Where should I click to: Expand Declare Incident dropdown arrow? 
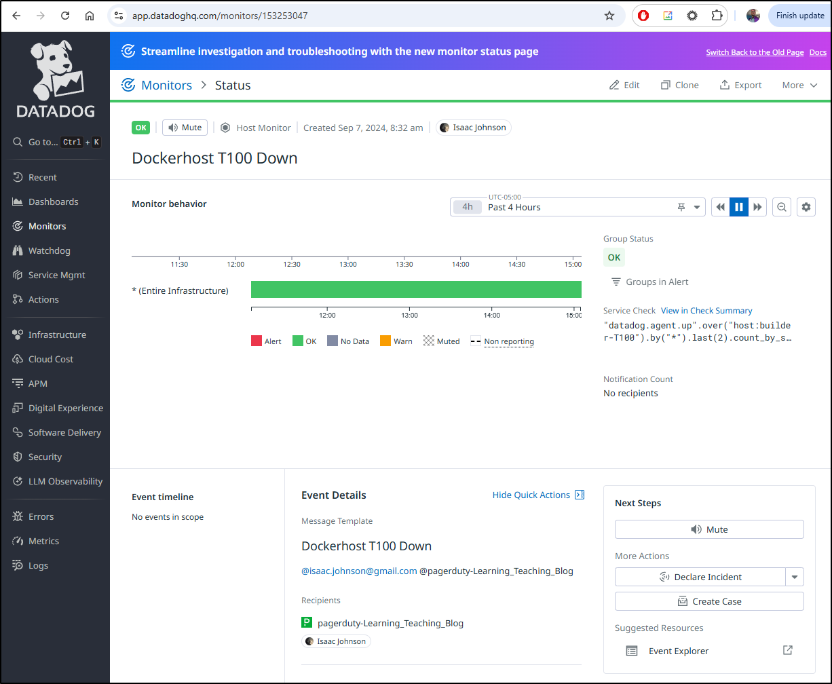(795, 577)
